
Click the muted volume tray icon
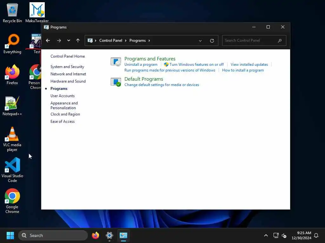(284, 235)
